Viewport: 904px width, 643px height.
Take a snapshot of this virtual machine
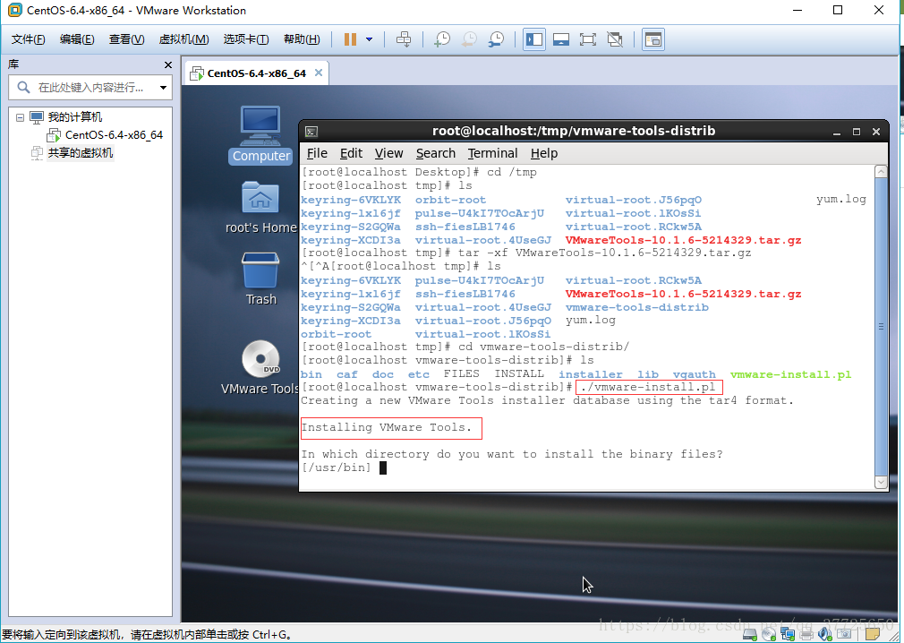click(x=442, y=39)
